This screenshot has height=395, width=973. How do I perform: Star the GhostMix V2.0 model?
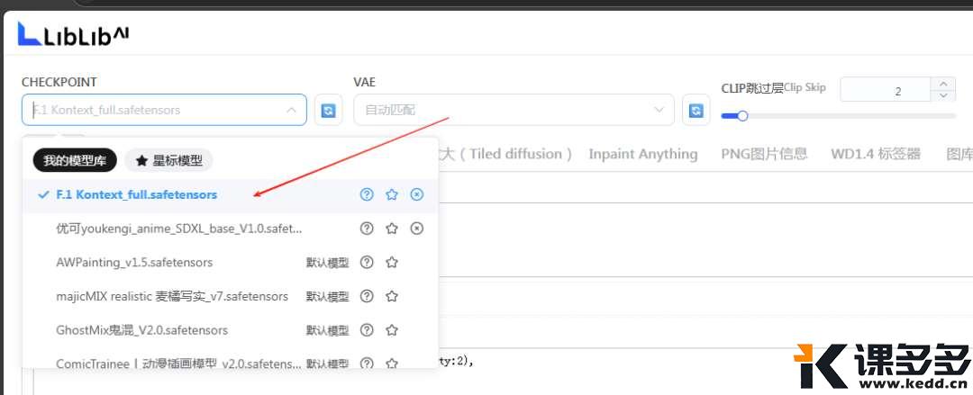[x=392, y=330]
